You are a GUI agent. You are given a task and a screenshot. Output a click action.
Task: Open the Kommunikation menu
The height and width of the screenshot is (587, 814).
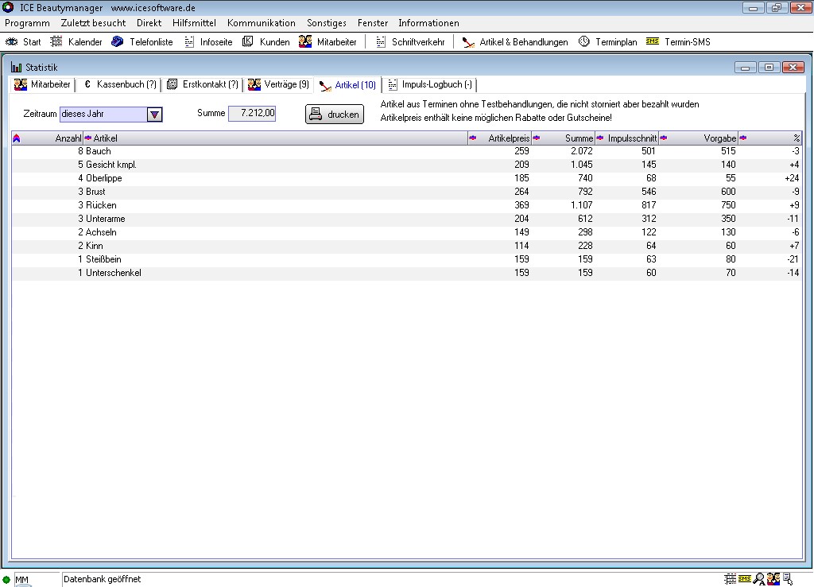(261, 23)
